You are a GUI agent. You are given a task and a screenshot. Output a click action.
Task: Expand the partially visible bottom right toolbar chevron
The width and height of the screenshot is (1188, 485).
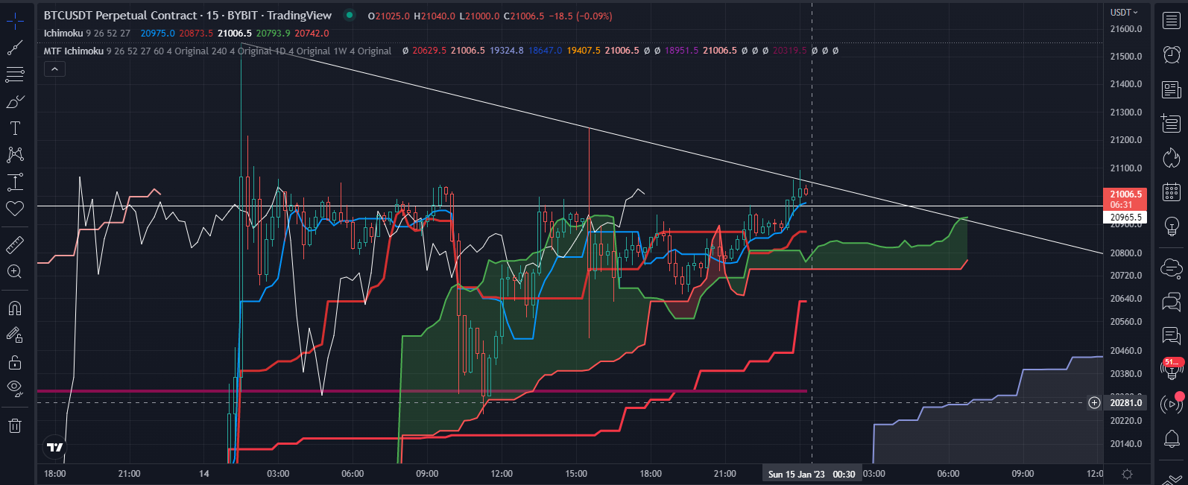coord(1172,479)
